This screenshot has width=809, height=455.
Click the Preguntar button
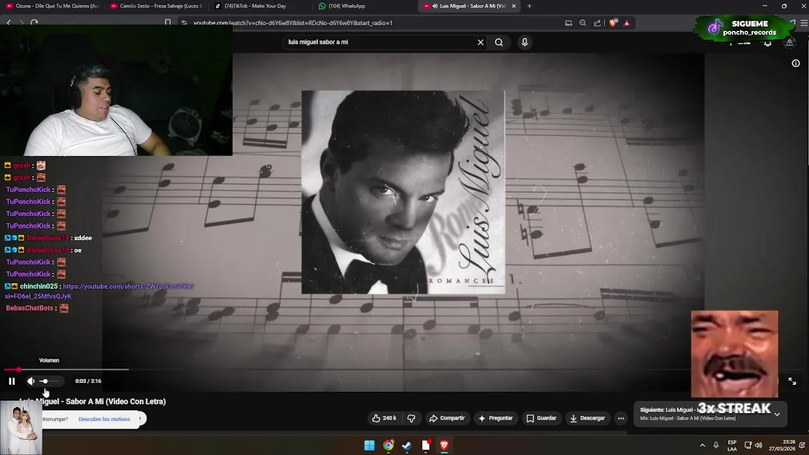coord(496,418)
